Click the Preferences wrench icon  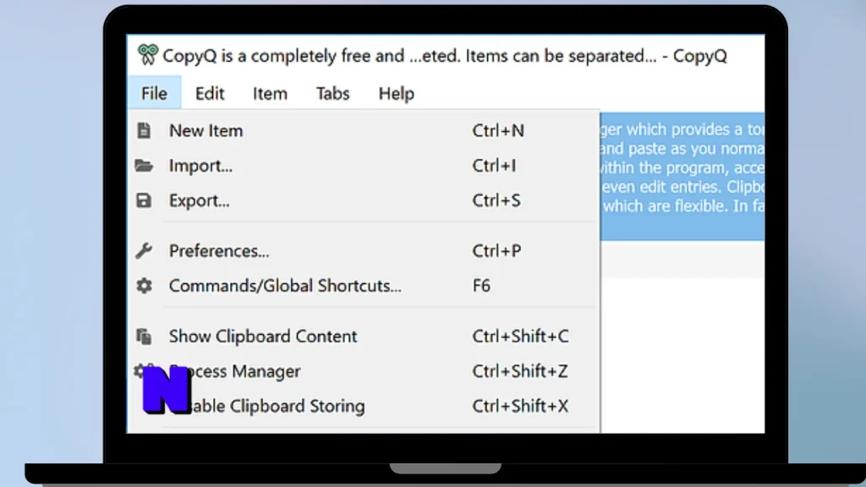(144, 250)
